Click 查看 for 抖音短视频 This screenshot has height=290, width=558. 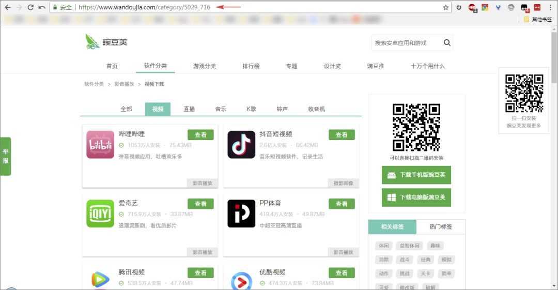(342, 135)
